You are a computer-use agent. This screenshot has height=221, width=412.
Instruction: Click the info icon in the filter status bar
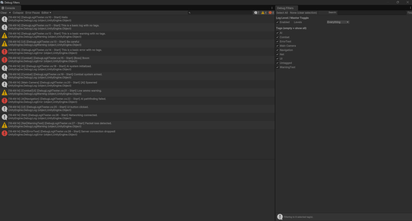pyautogui.click(x=279, y=217)
